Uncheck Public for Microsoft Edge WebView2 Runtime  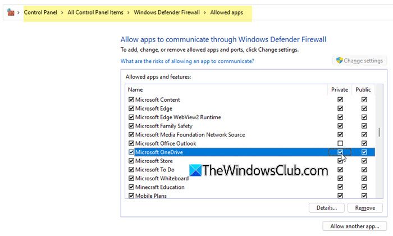(364, 117)
